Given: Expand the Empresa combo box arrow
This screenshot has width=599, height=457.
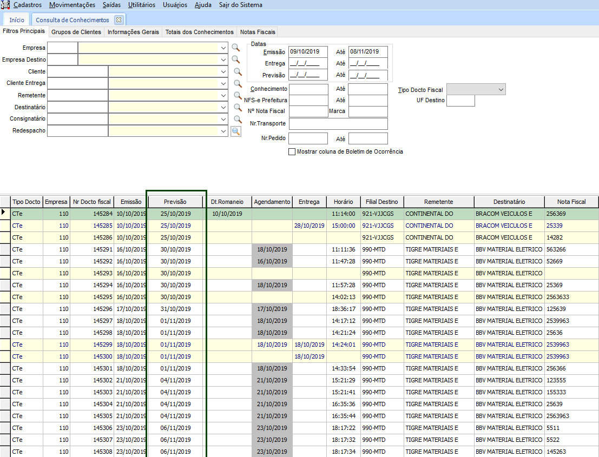Looking at the screenshot, I should (x=223, y=48).
